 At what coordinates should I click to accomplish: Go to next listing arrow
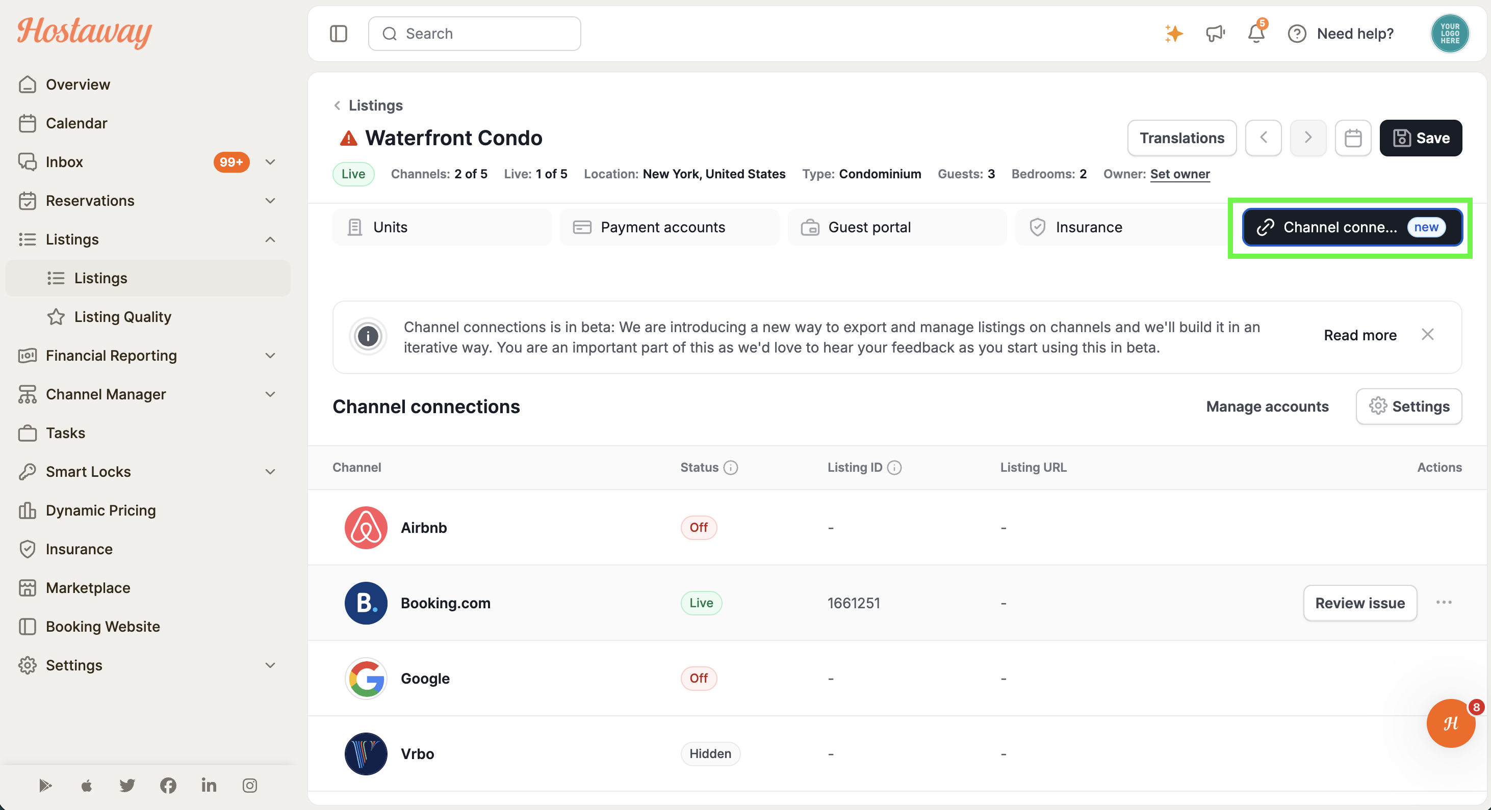[1307, 138]
